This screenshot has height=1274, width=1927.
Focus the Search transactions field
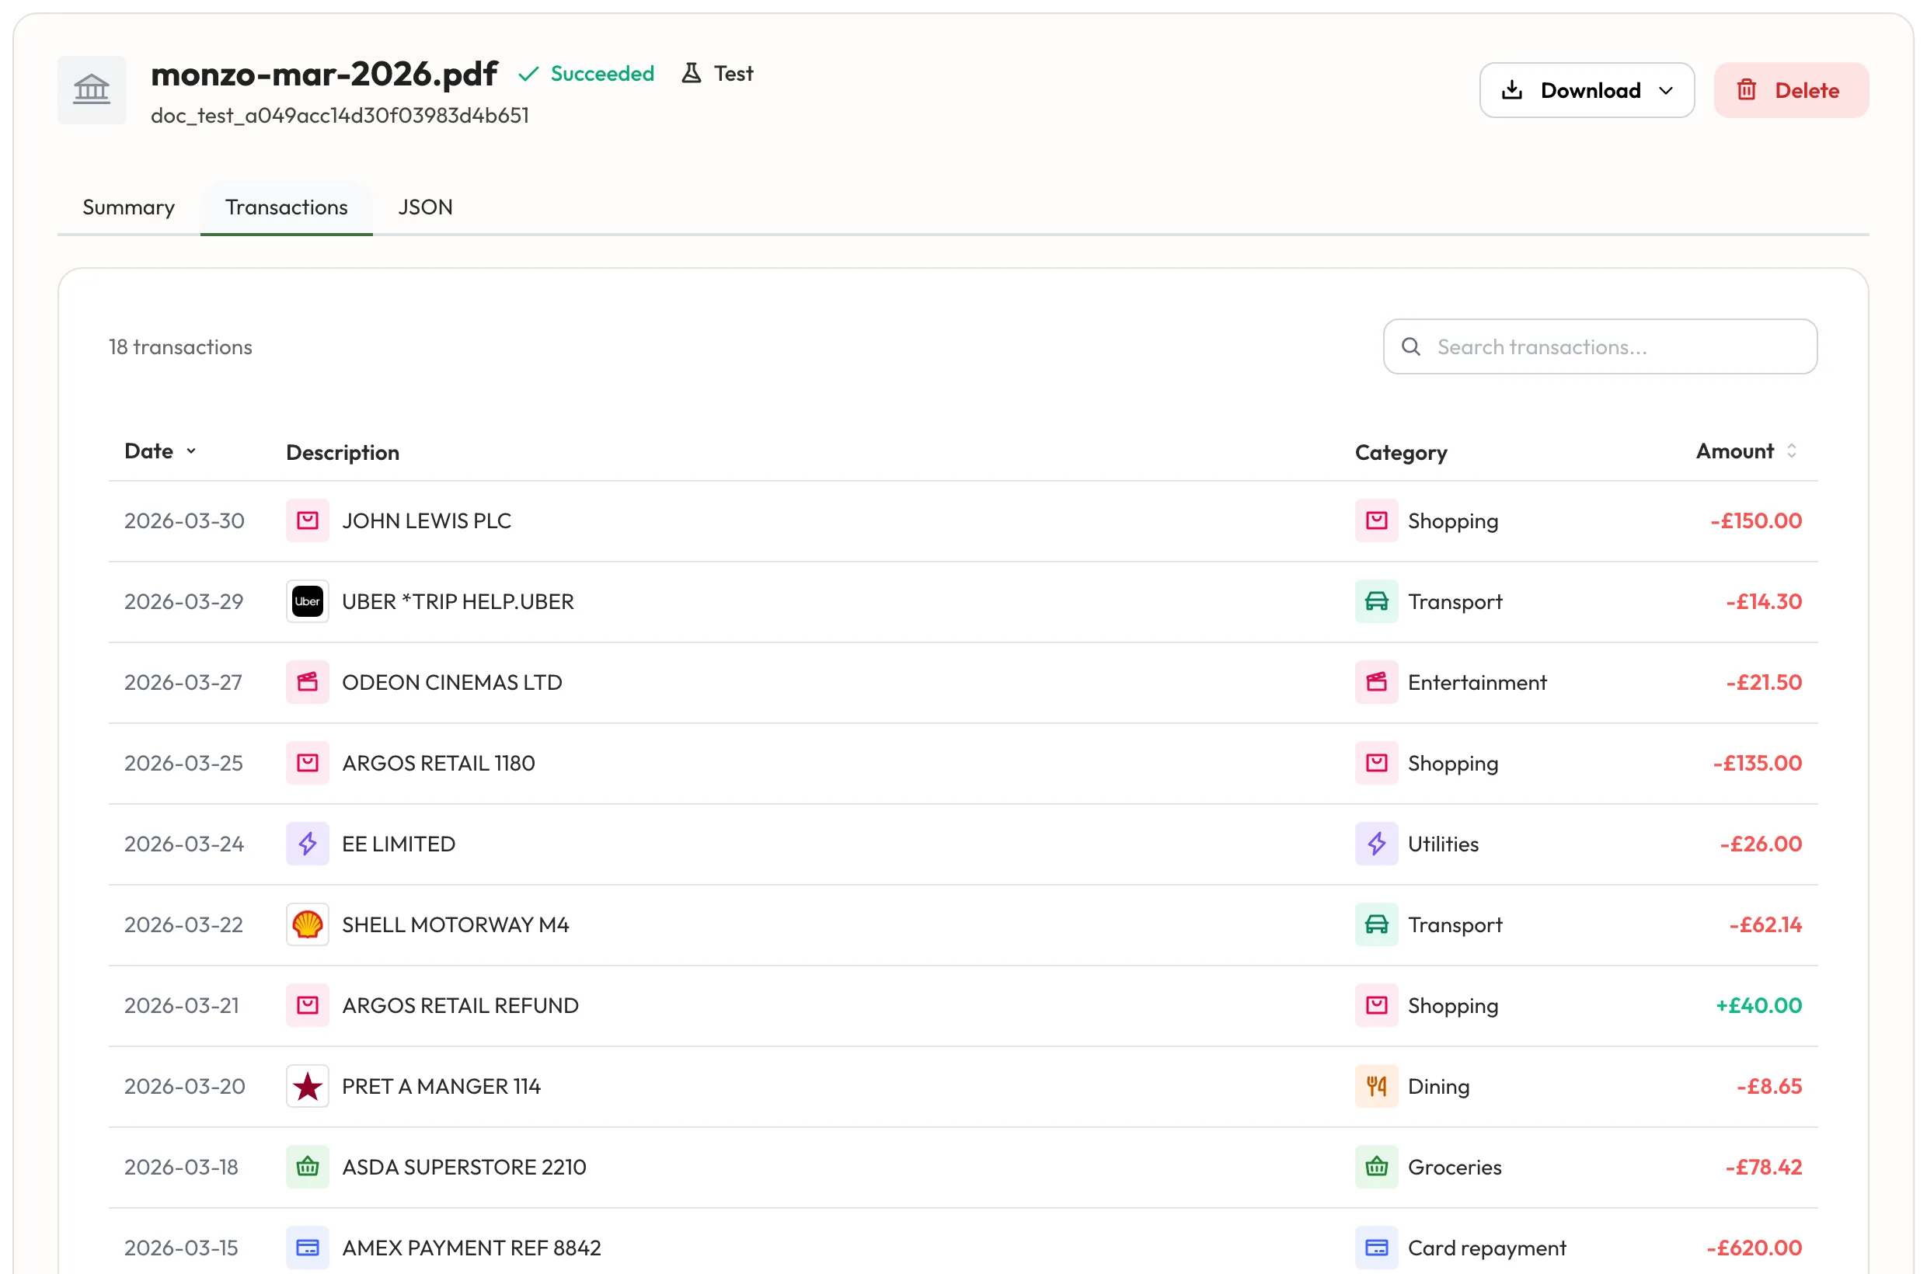pyautogui.click(x=1599, y=347)
